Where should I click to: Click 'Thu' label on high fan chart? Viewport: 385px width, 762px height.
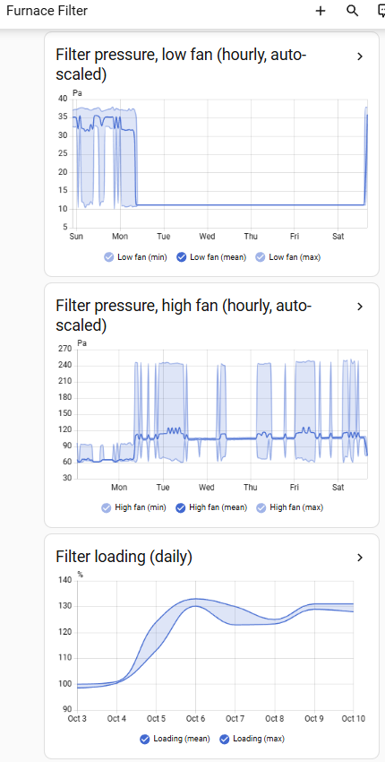(x=251, y=487)
